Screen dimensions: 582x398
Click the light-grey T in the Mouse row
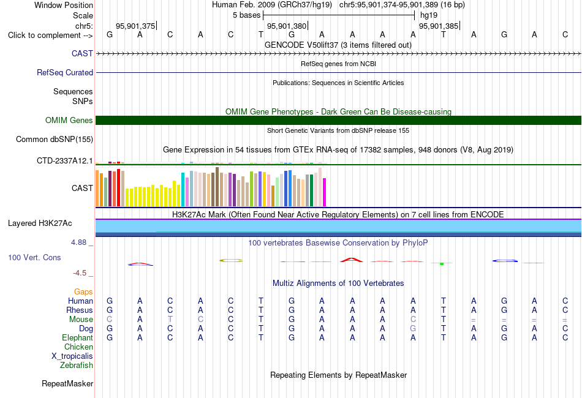point(170,320)
